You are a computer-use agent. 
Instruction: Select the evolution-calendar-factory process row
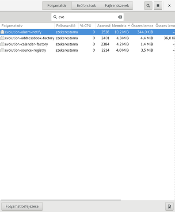(87, 44)
